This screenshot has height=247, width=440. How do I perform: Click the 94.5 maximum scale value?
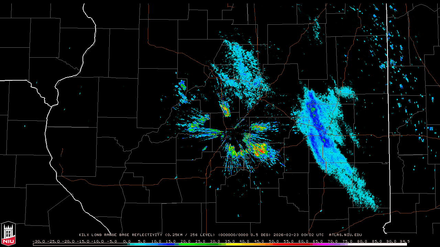tap(404, 241)
